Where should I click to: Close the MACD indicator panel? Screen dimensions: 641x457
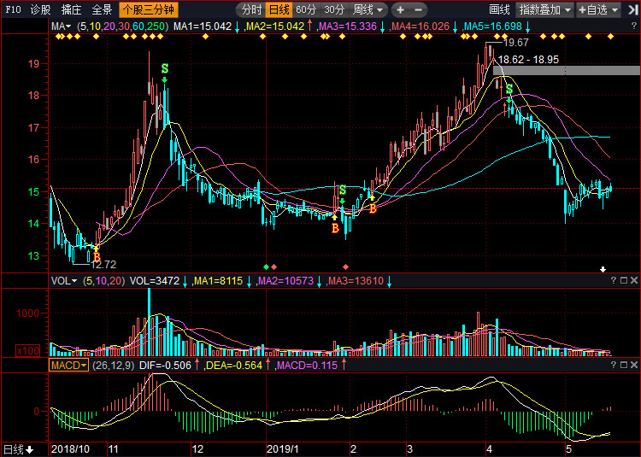click(x=634, y=365)
